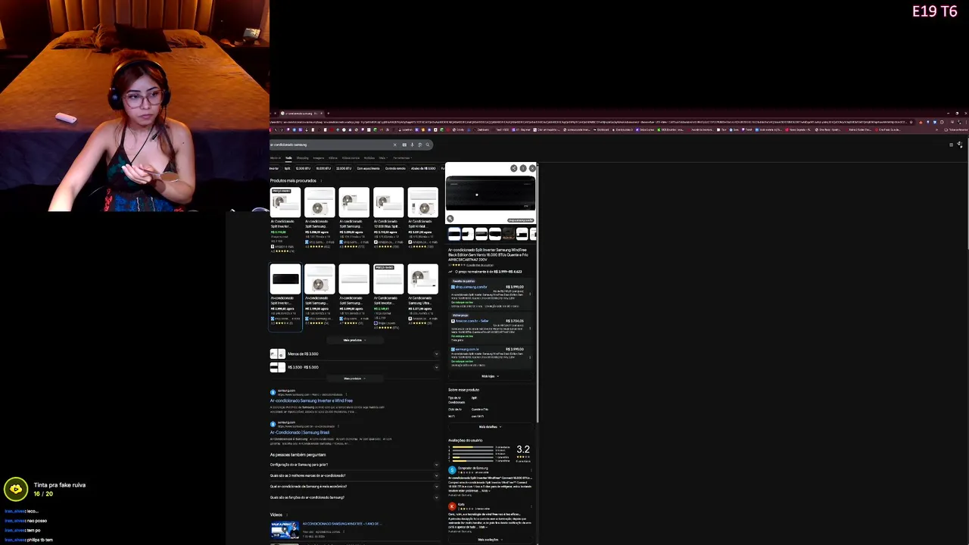Apply the 22.000 BTU filter chip
969x545 pixels.
click(x=344, y=168)
